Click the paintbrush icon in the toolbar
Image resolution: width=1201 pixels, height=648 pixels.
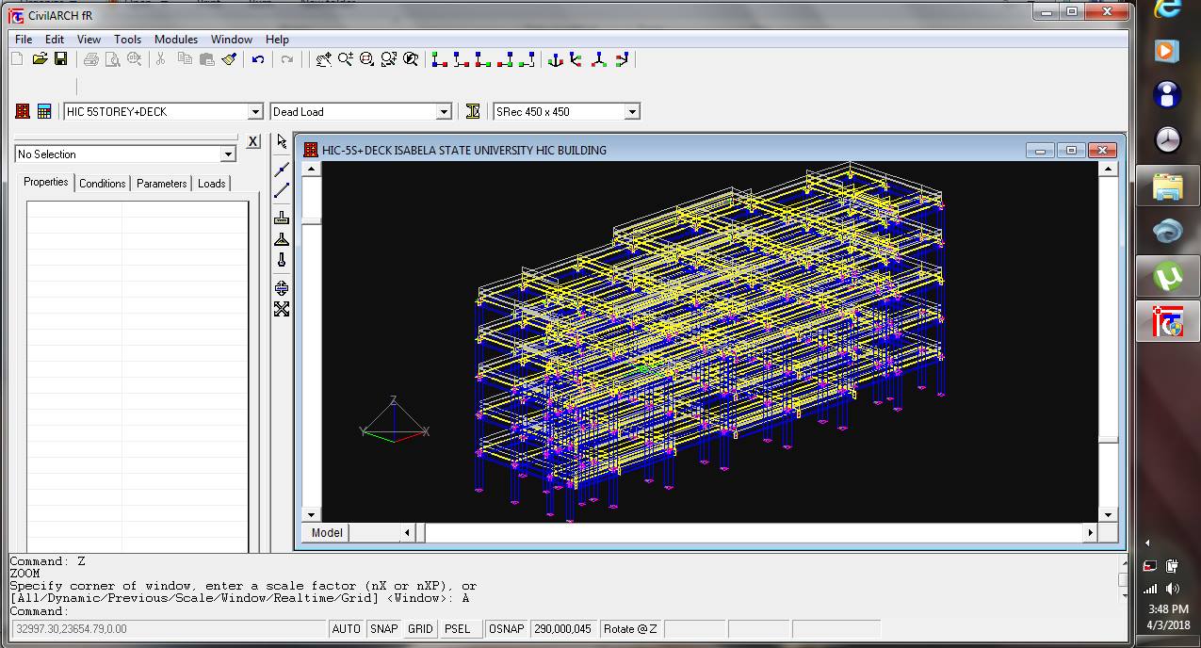coord(229,59)
